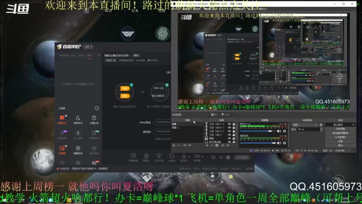This screenshot has height=204, width=362.
Task: Remove the selected scene with the scenes minus
Action: click(x=179, y=145)
